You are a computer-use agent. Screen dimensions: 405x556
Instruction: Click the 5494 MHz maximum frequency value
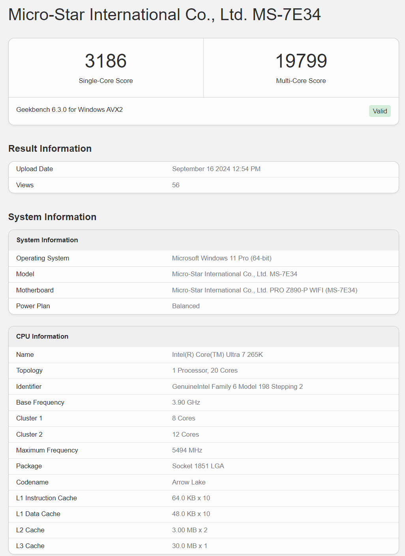coord(187,450)
